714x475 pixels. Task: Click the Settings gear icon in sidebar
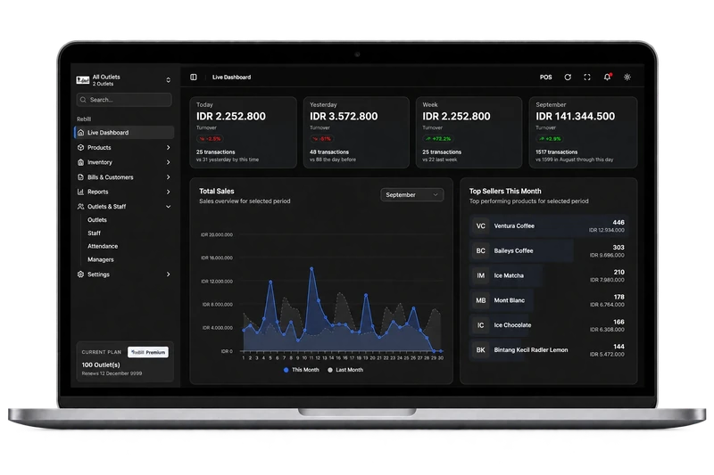80,274
